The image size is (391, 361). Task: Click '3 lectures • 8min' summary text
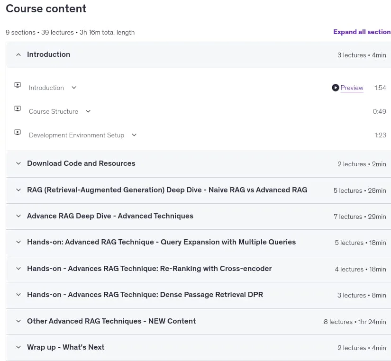pyautogui.click(x=362, y=295)
